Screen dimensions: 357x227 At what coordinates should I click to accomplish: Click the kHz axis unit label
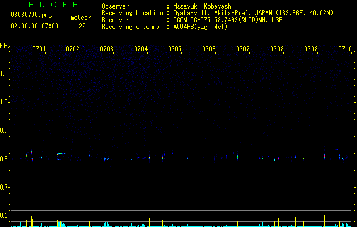[x=5, y=46]
